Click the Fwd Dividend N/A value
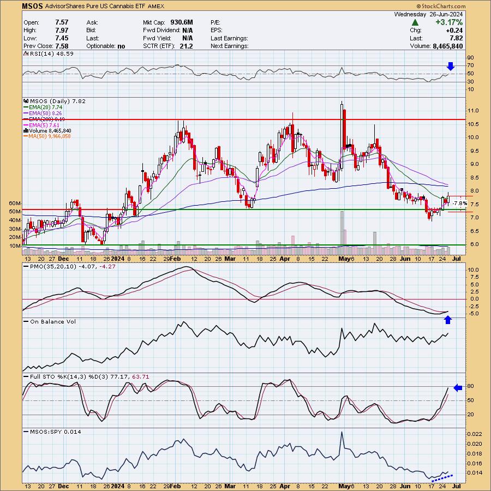491x491 pixels. [188, 31]
